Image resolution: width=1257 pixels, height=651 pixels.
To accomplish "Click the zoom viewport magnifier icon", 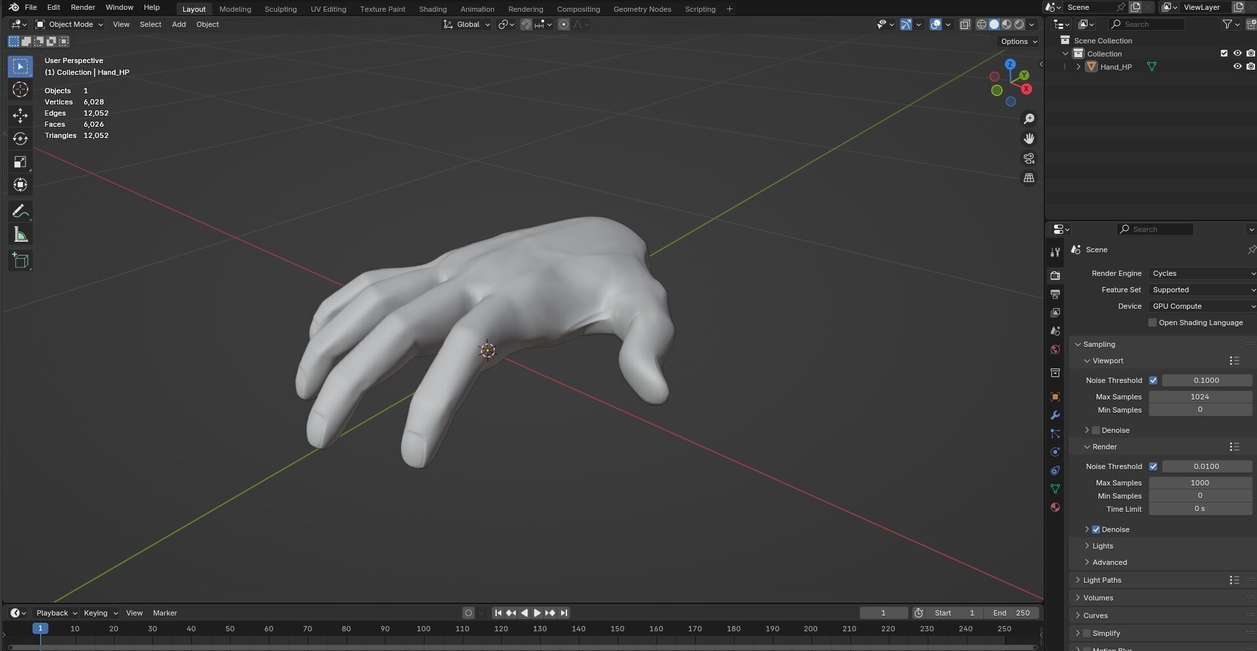I will (x=1029, y=119).
